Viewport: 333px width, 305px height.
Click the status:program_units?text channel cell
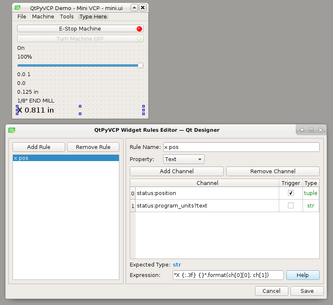pos(207,206)
